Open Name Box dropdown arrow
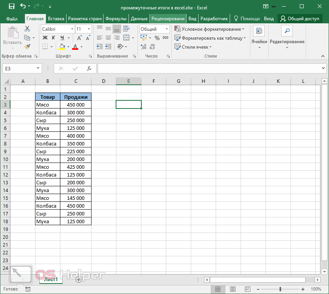 [x=38, y=68]
